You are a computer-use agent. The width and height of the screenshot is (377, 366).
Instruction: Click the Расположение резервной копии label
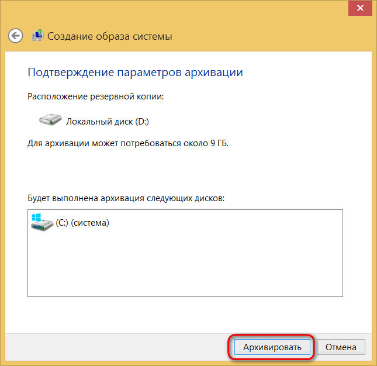point(95,96)
